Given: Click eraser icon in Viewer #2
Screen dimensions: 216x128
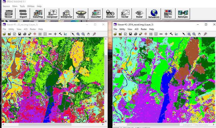Looking at the screenshot, I should click(141, 34).
